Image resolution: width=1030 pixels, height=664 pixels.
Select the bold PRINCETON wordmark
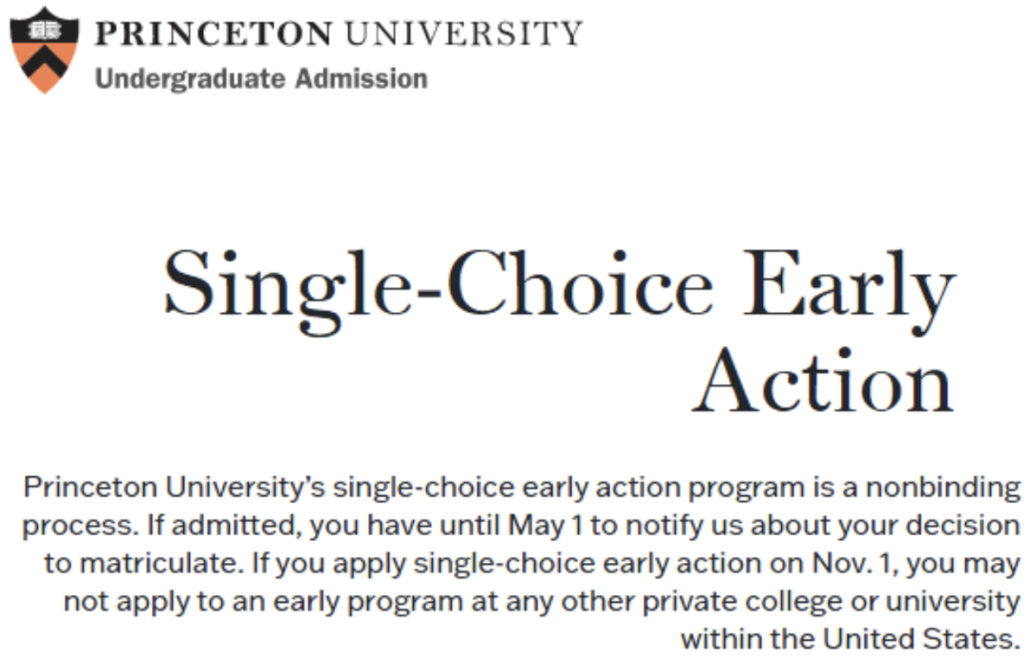pos(214,33)
